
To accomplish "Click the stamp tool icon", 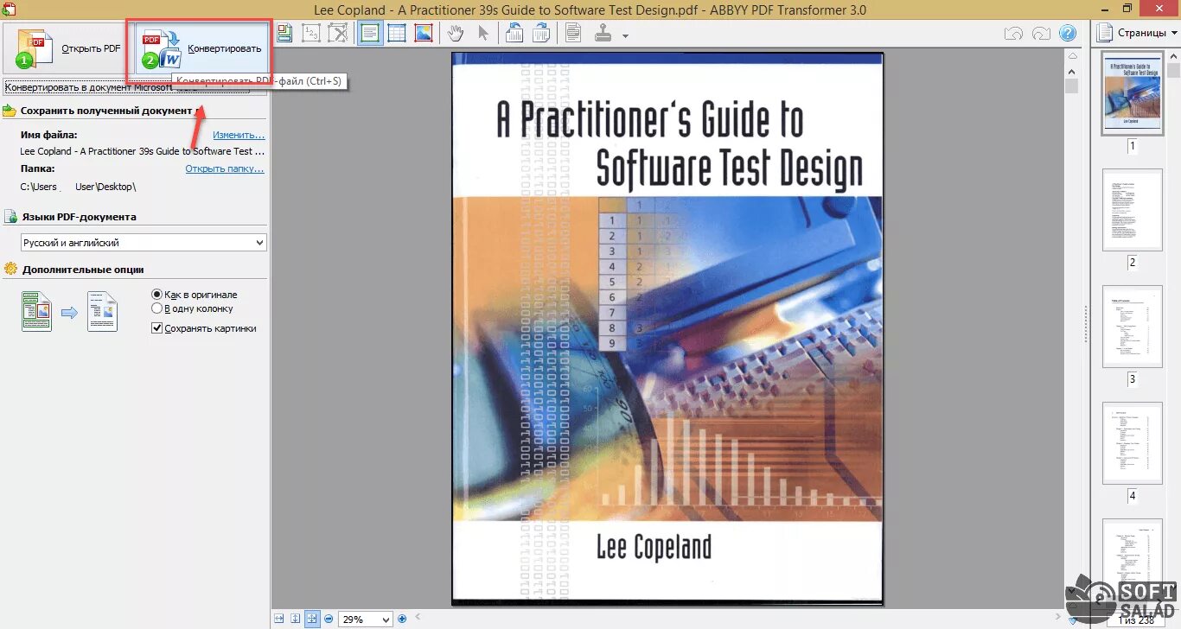I will pos(603,34).
